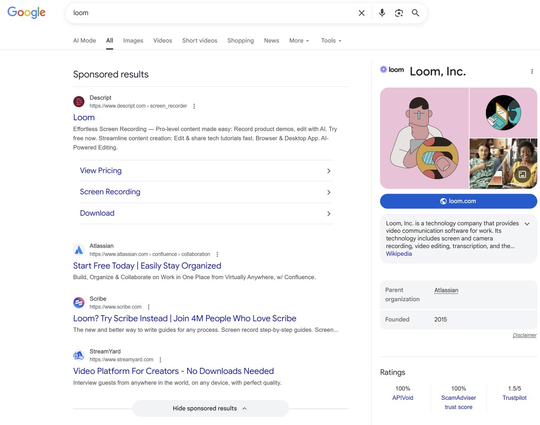Viewport: 540px width, 425px height.
Task: Open the Disclaimer link
Action: coord(525,335)
